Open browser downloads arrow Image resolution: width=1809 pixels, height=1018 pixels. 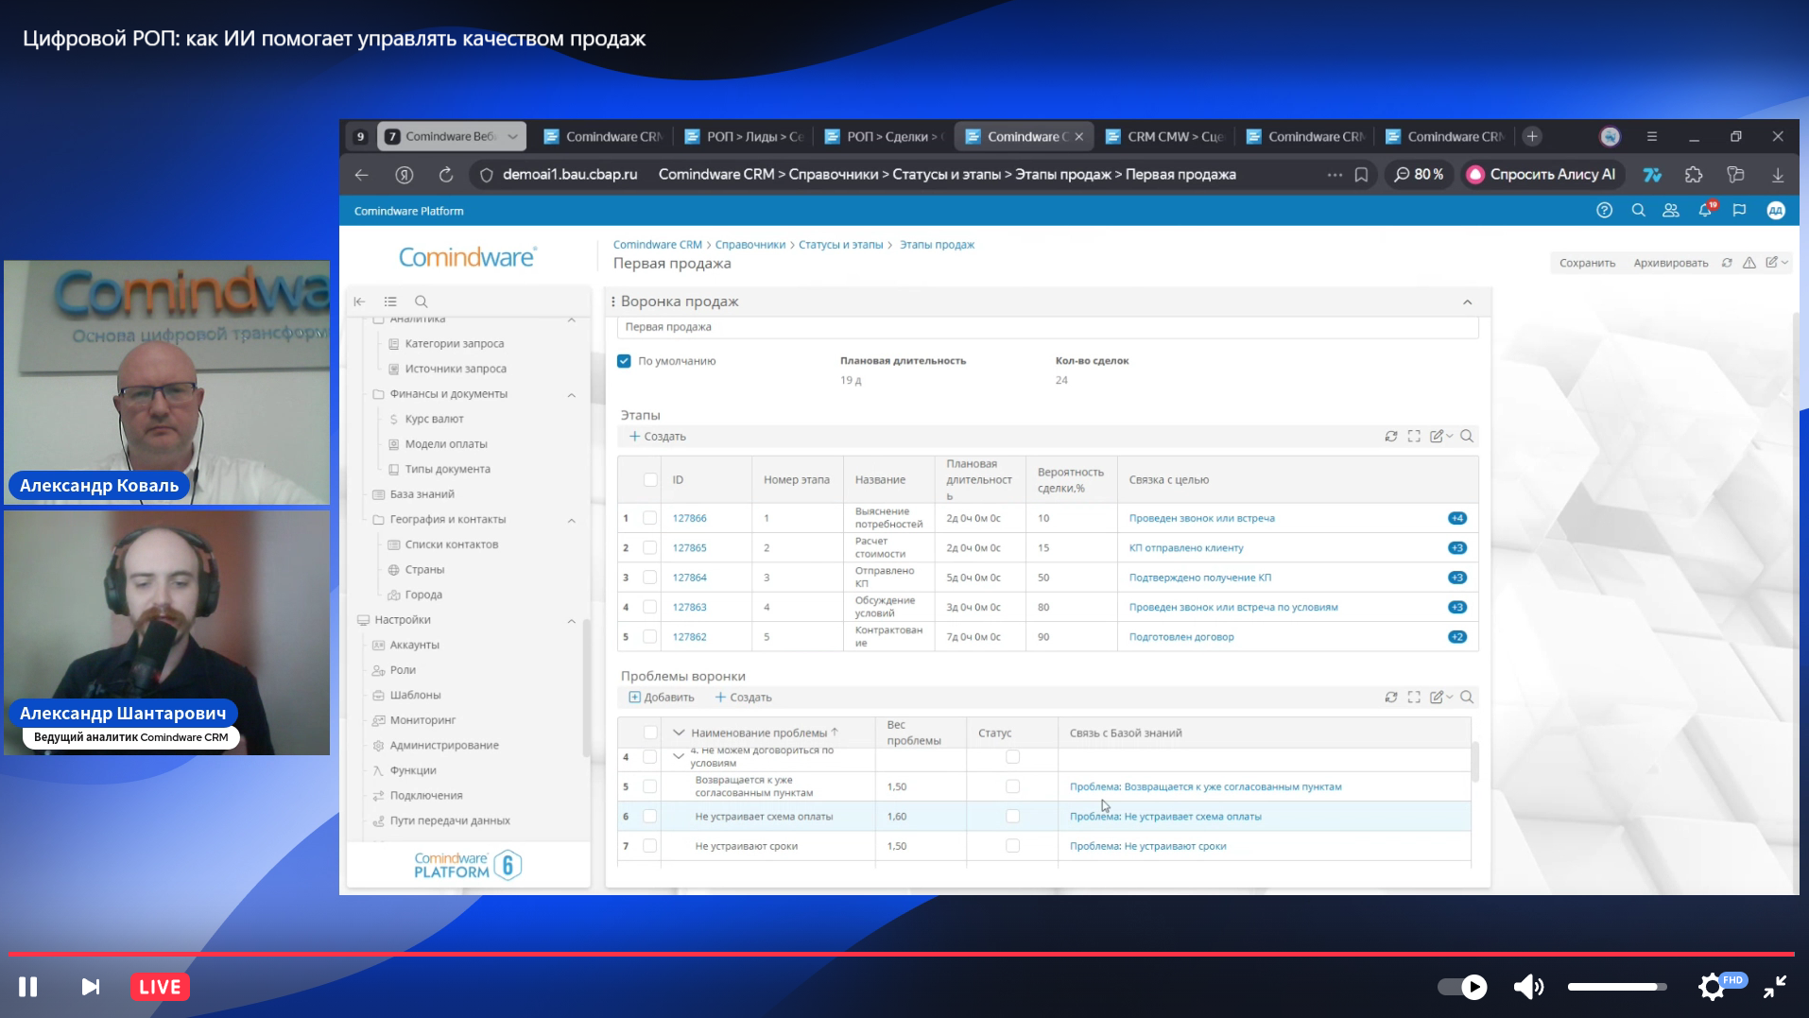[1778, 175]
